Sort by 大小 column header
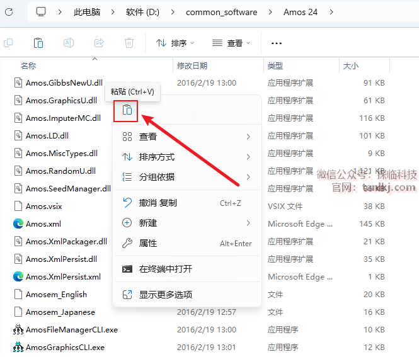Viewport: 419px width, 357px height. coord(351,65)
